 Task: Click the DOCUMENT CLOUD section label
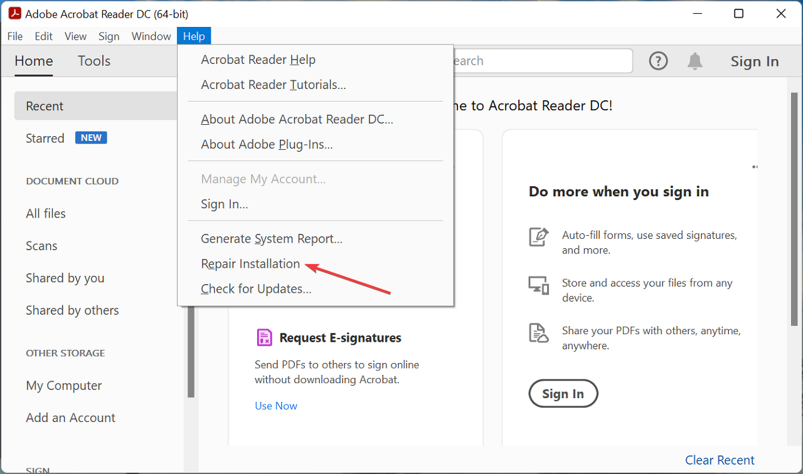pos(72,181)
